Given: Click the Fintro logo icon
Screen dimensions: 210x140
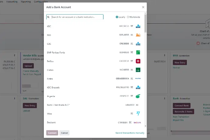Looking at the screenshot, I should tap(138, 79).
